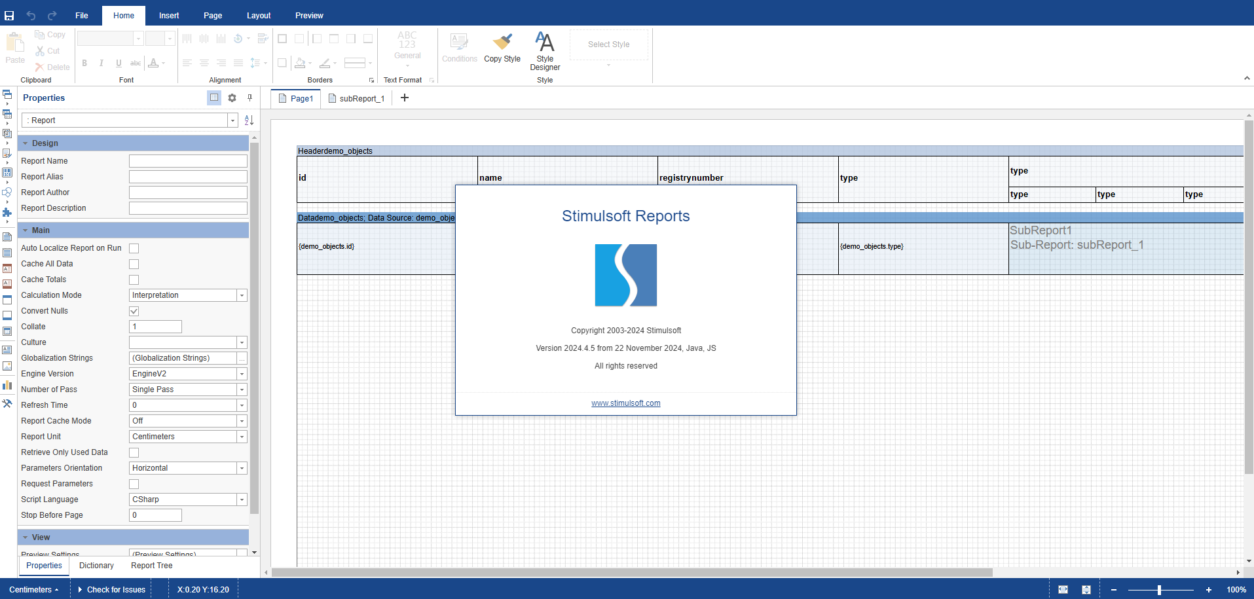Zoom in with the plus icon
Viewport: 1254px width, 599px height.
tap(1208, 590)
